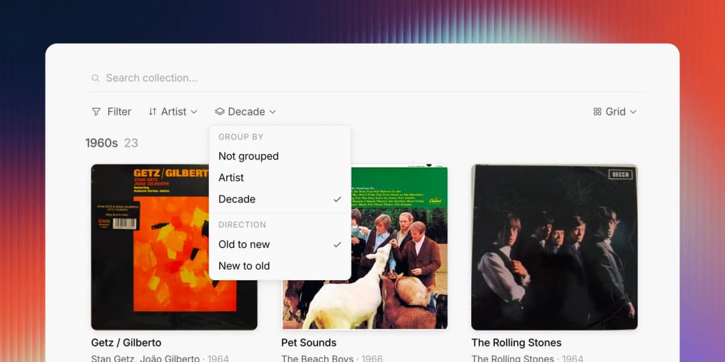The width and height of the screenshot is (725, 362).
Task: Focus the Search collection field
Action: 363,78
